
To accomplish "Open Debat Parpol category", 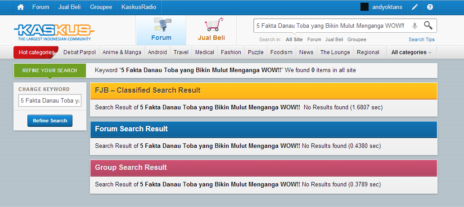I will (x=80, y=52).
